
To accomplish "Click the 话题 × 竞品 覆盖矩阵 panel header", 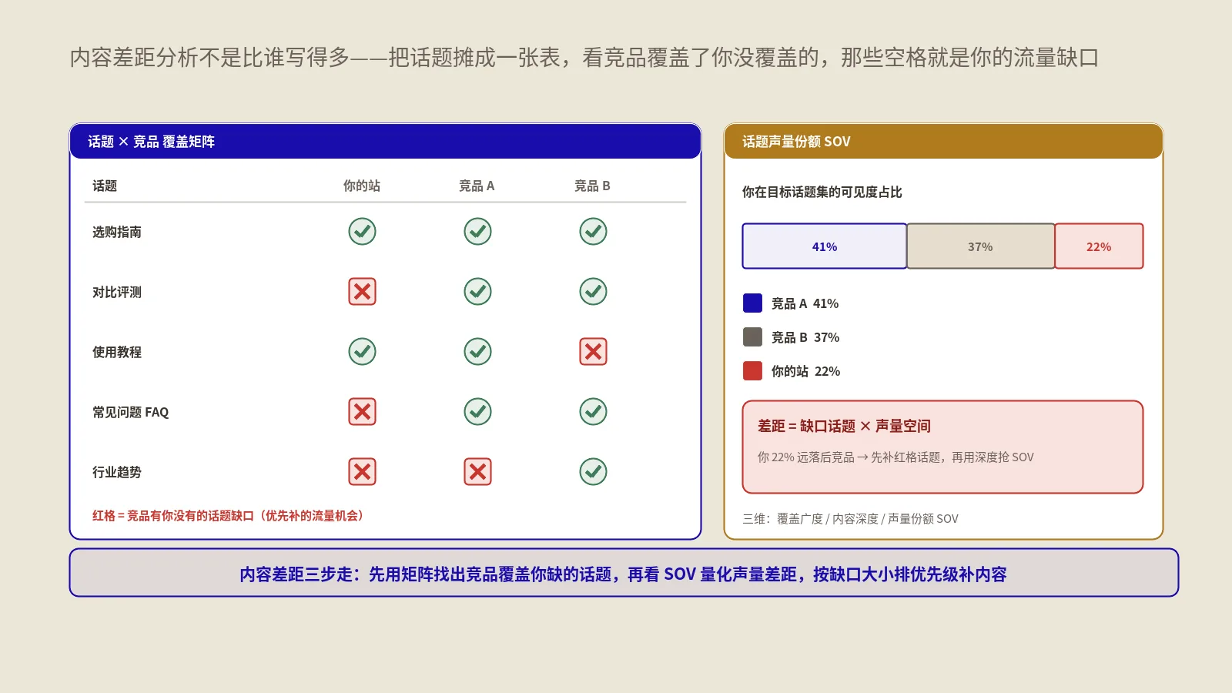I will tap(385, 141).
